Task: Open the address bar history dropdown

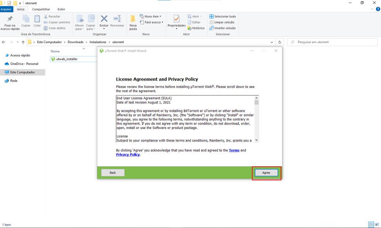Action: (271, 42)
